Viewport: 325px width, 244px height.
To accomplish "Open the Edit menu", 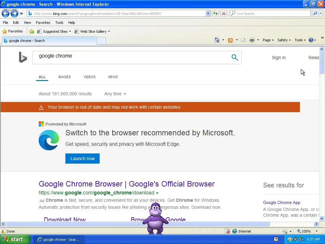I will [16, 23].
